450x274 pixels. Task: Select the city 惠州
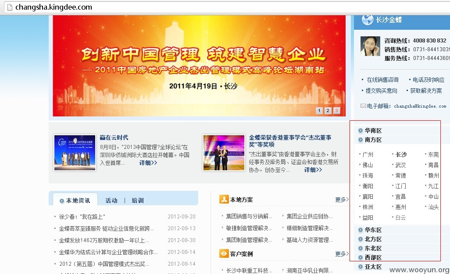(400, 207)
